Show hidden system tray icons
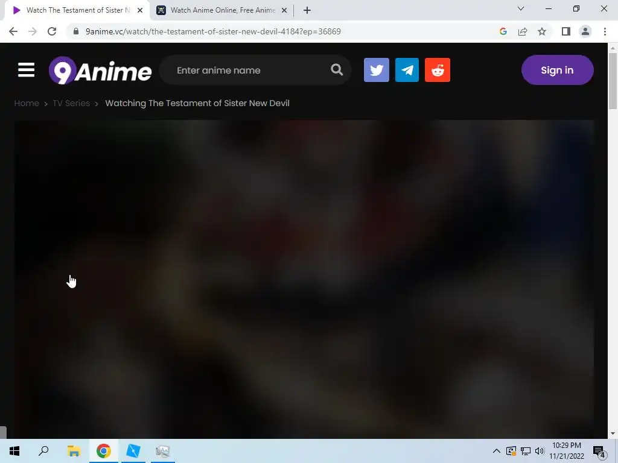The image size is (618, 463). [x=497, y=451]
